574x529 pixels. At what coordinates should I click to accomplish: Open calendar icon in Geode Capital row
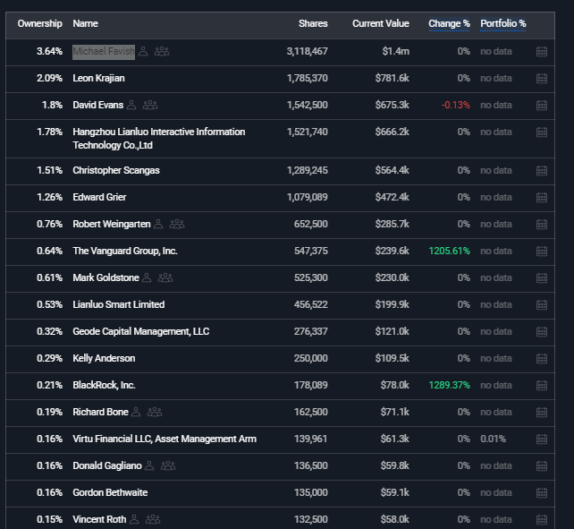542,331
